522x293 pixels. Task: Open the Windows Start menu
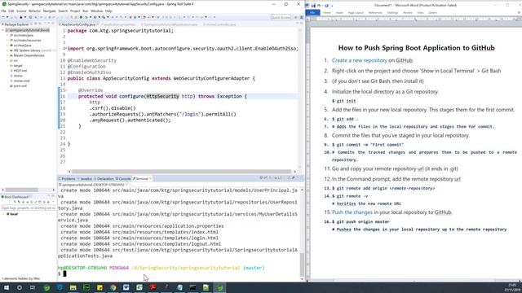point(7,287)
